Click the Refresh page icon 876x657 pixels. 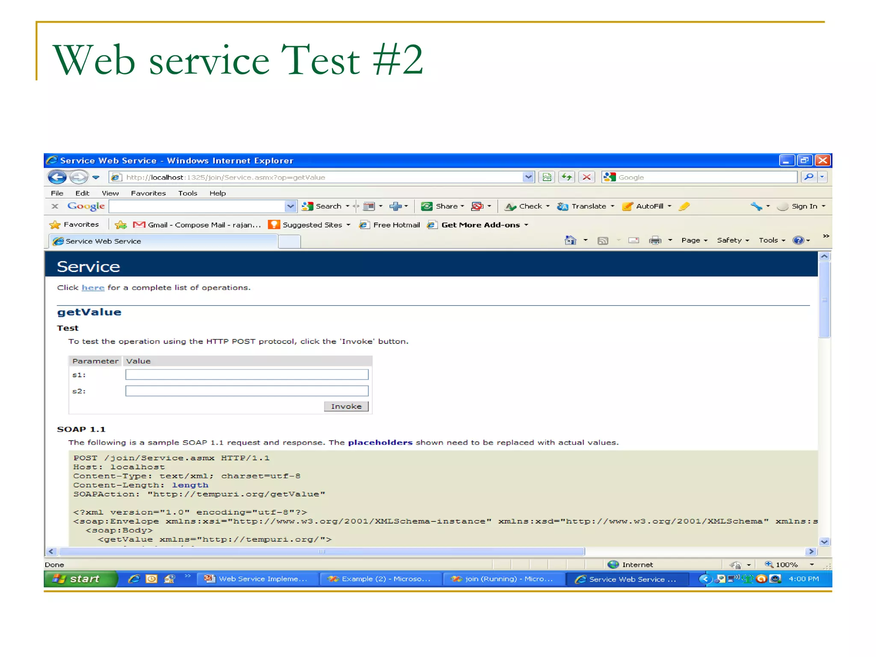pos(566,177)
